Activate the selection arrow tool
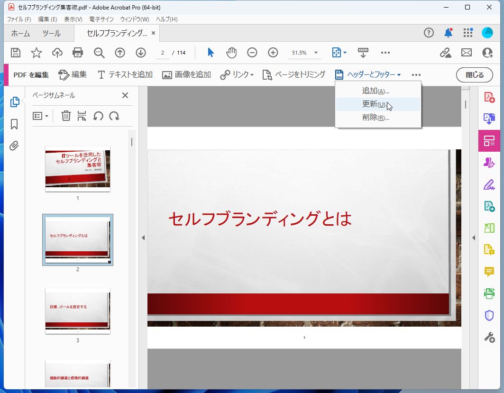The image size is (504, 393). point(210,53)
